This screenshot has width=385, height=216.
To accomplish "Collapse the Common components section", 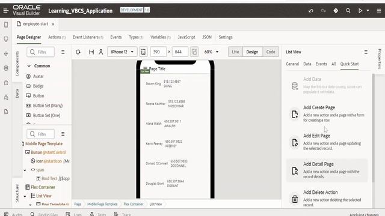I will pos(29,66).
